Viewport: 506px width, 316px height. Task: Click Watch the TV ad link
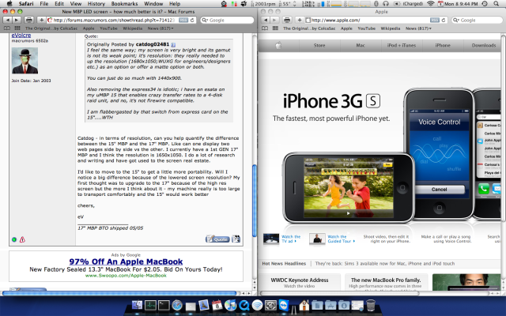point(291,239)
